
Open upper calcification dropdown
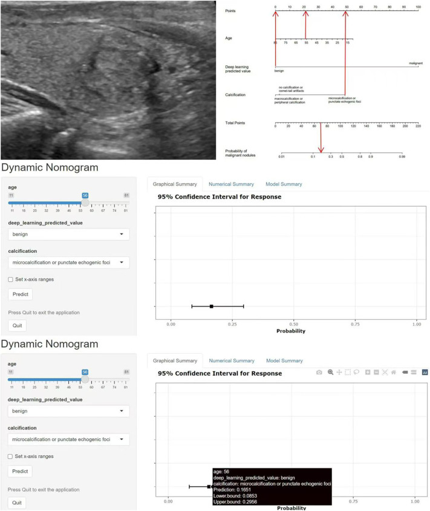coord(68,262)
